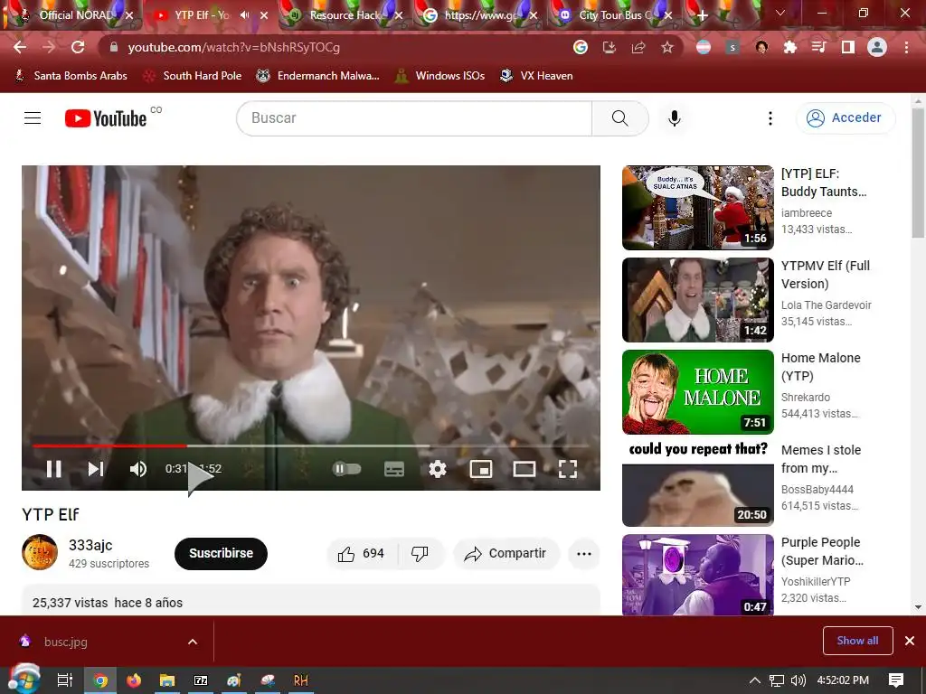926x694 pixels.
Task: Click the Google icon in address bar
Action: click(x=581, y=47)
